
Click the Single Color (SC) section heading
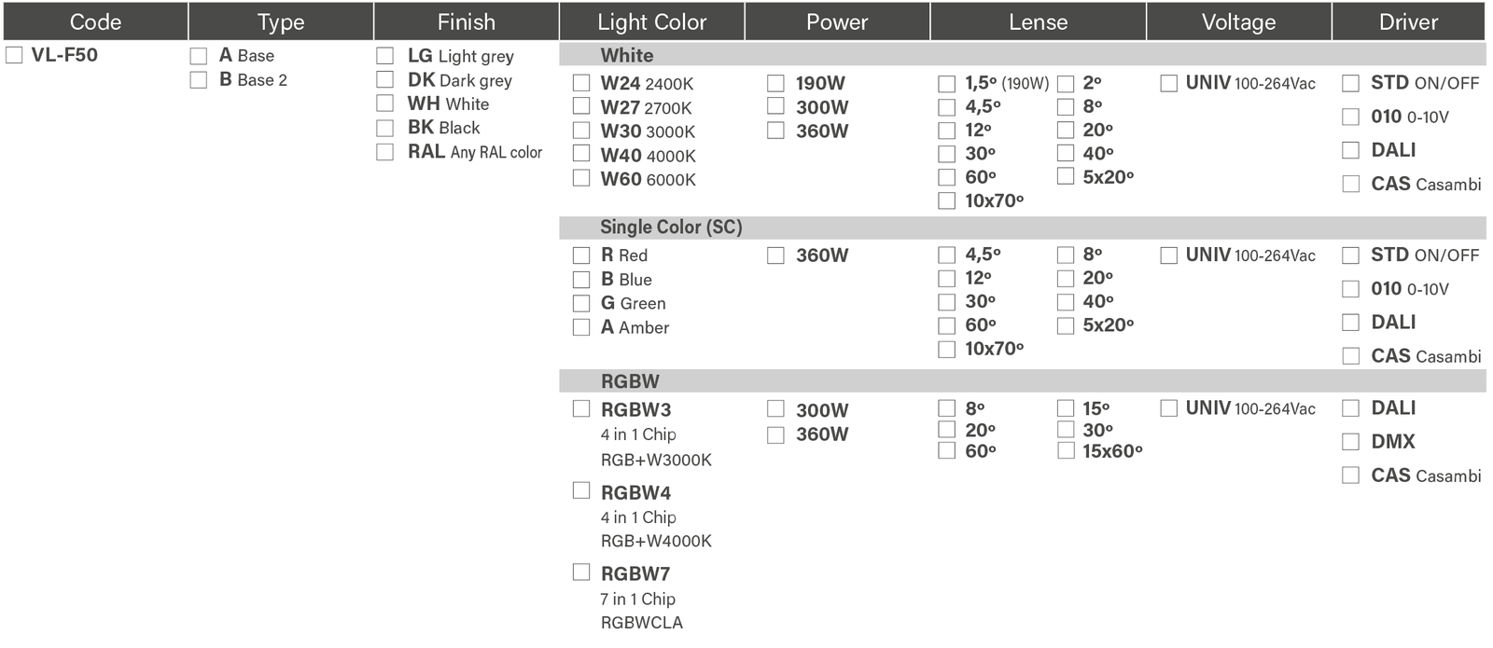pos(670,227)
